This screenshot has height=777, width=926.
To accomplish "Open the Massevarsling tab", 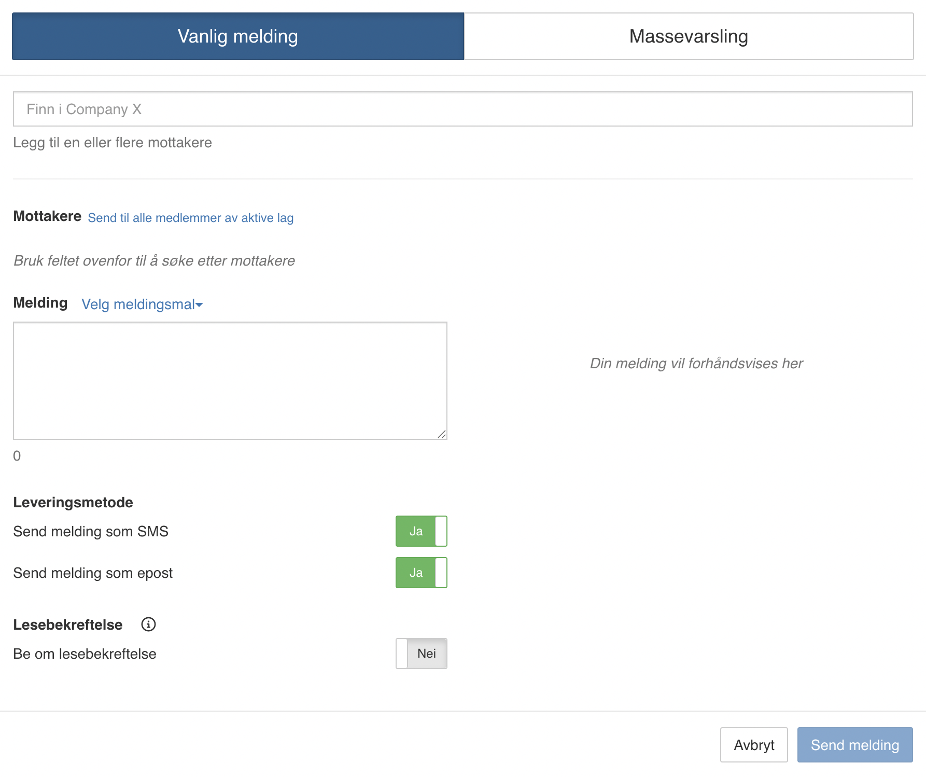I will [x=689, y=36].
